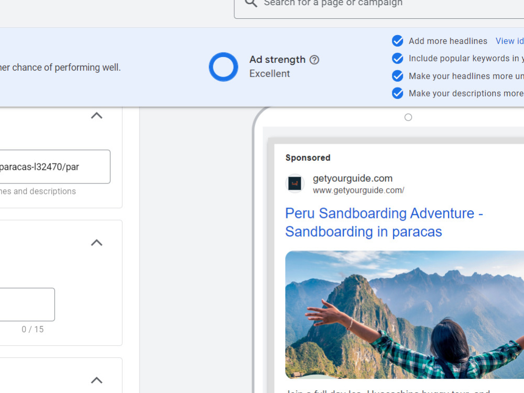Screen dimensions: 524x393
Task: Click the Sponsored label in the preview
Action: [x=308, y=158]
